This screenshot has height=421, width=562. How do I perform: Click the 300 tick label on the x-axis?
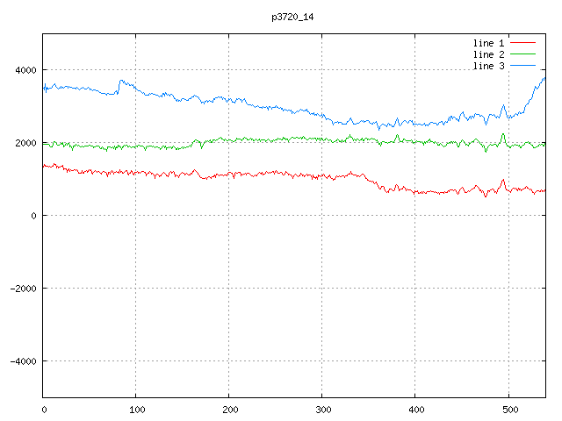click(322, 409)
